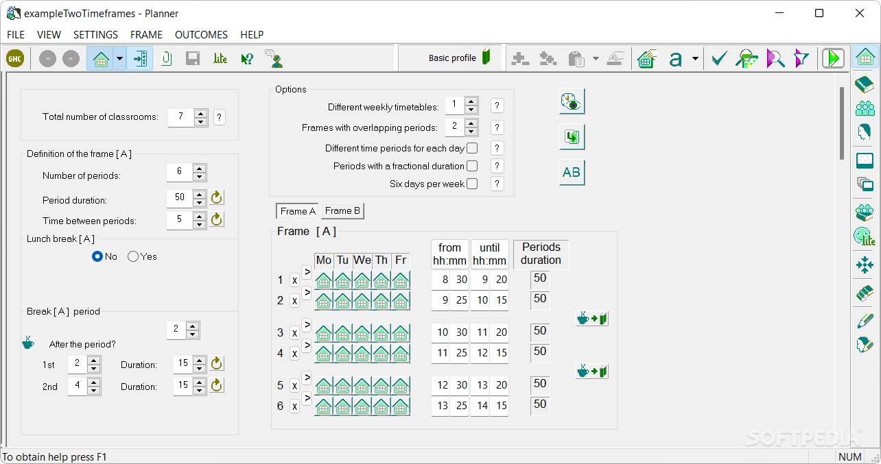Toggle Monday house icon in period 1

(324, 280)
